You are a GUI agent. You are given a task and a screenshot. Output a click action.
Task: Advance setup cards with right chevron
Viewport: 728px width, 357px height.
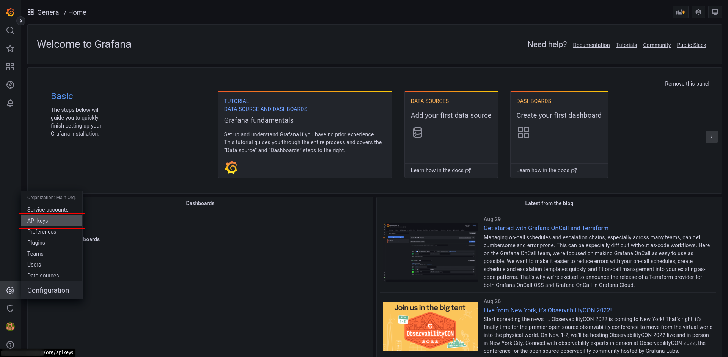[711, 137]
